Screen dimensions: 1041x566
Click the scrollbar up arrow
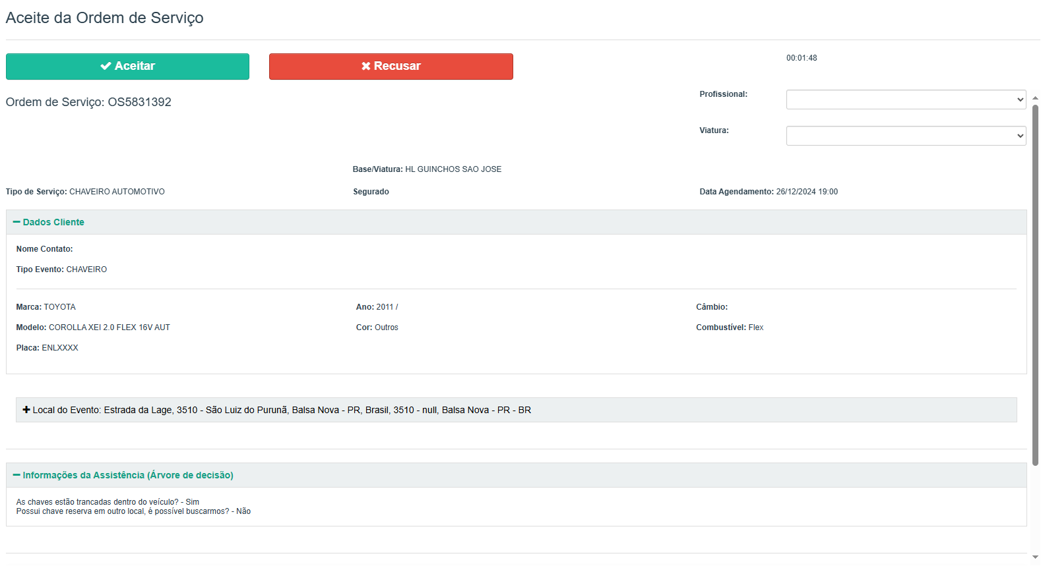(1035, 98)
